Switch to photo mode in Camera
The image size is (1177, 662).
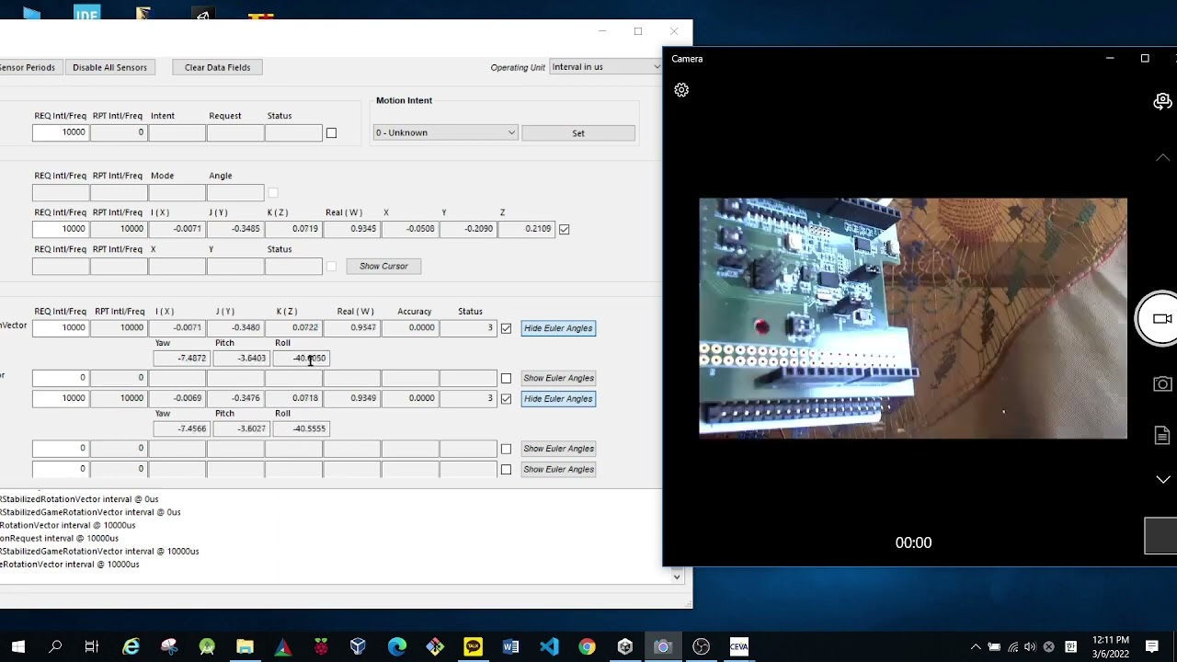[x=1162, y=384]
